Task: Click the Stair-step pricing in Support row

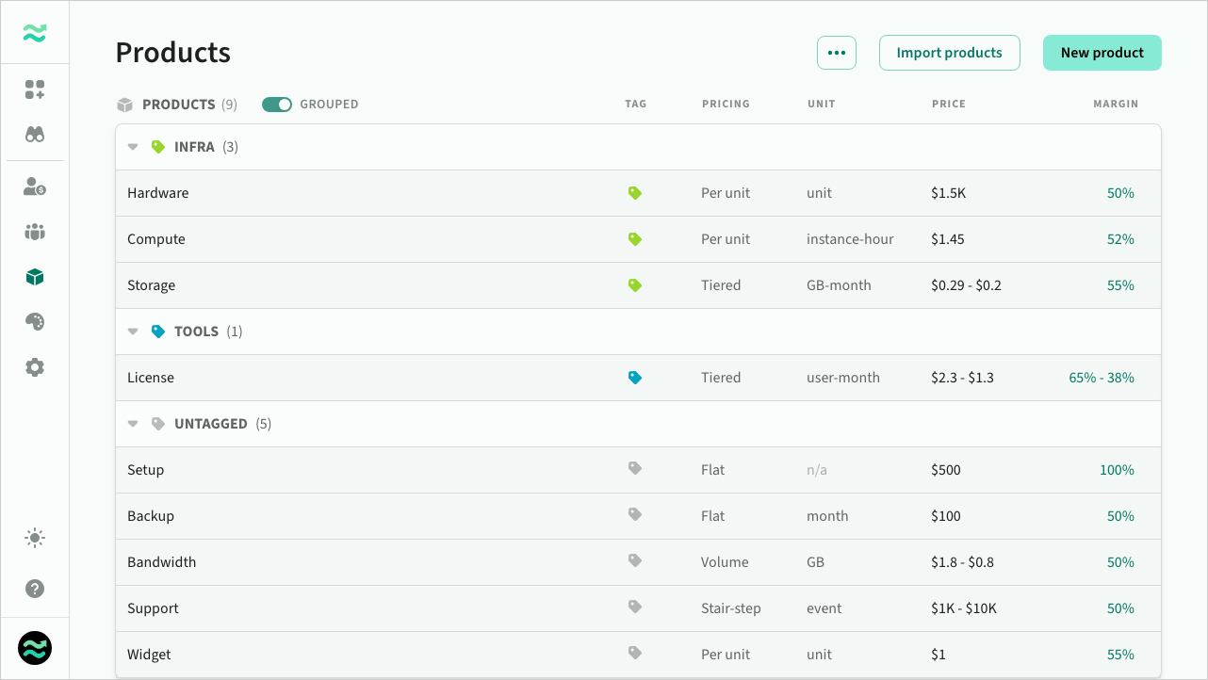Action: tap(731, 608)
